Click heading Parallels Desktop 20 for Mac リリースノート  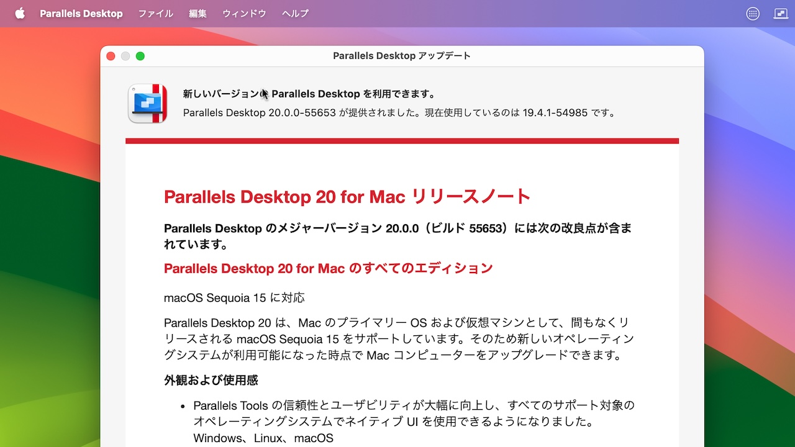[x=347, y=197]
